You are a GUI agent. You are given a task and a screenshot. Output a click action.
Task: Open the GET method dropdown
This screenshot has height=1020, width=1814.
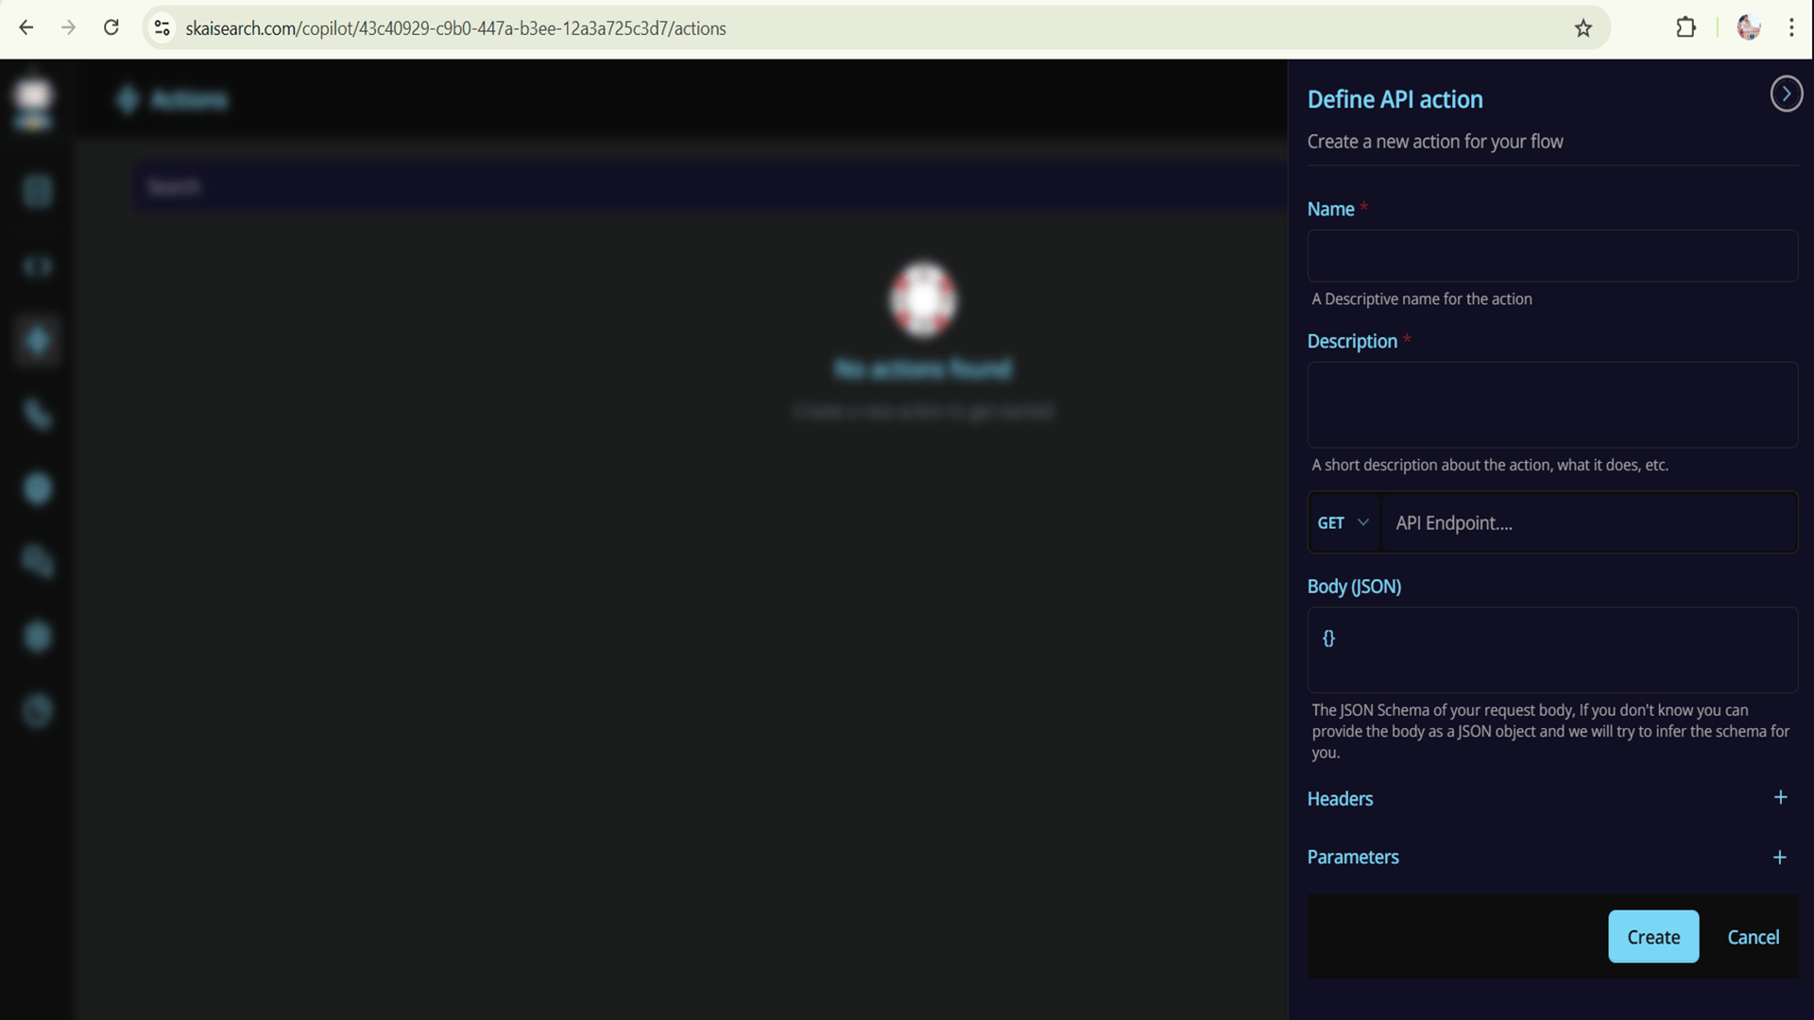1343,523
